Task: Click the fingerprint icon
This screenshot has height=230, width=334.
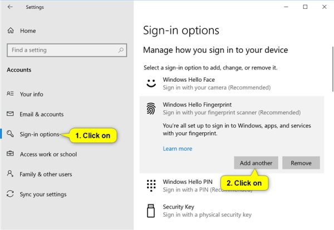Action: 151,108
